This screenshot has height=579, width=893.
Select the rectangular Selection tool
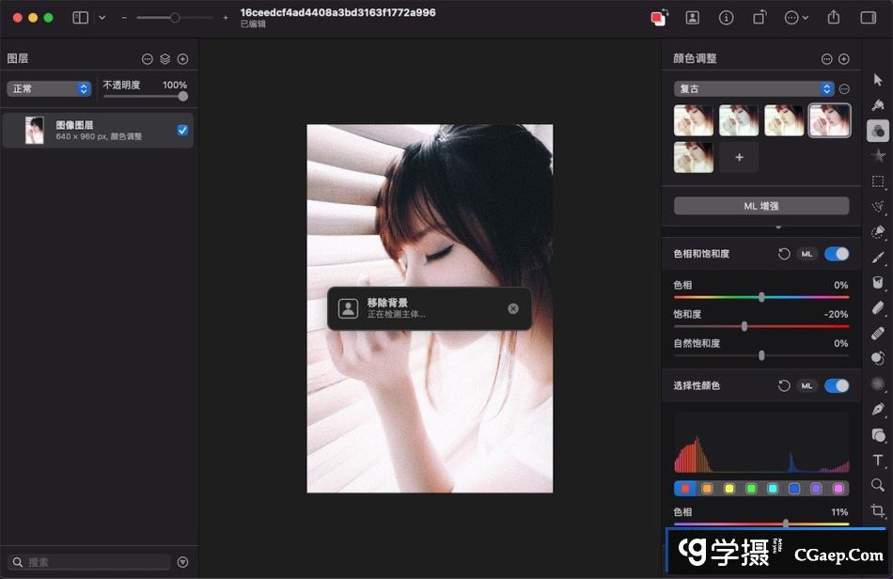(x=878, y=181)
